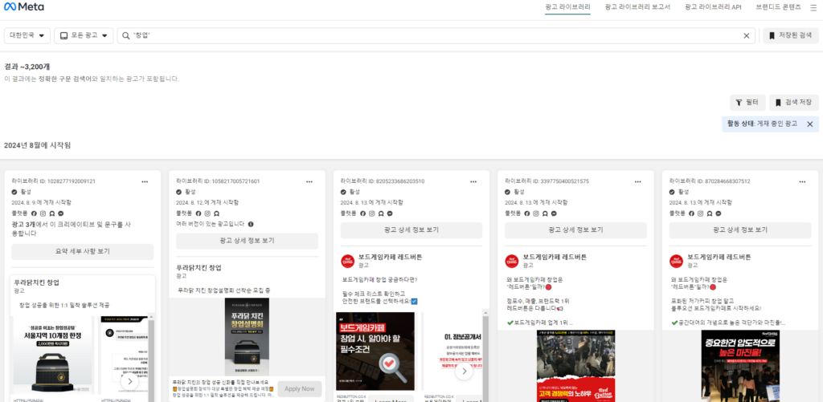Click 요약 세부 사항 보기 button
The width and height of the screenshot is (823, 402).
coord(83,252)
